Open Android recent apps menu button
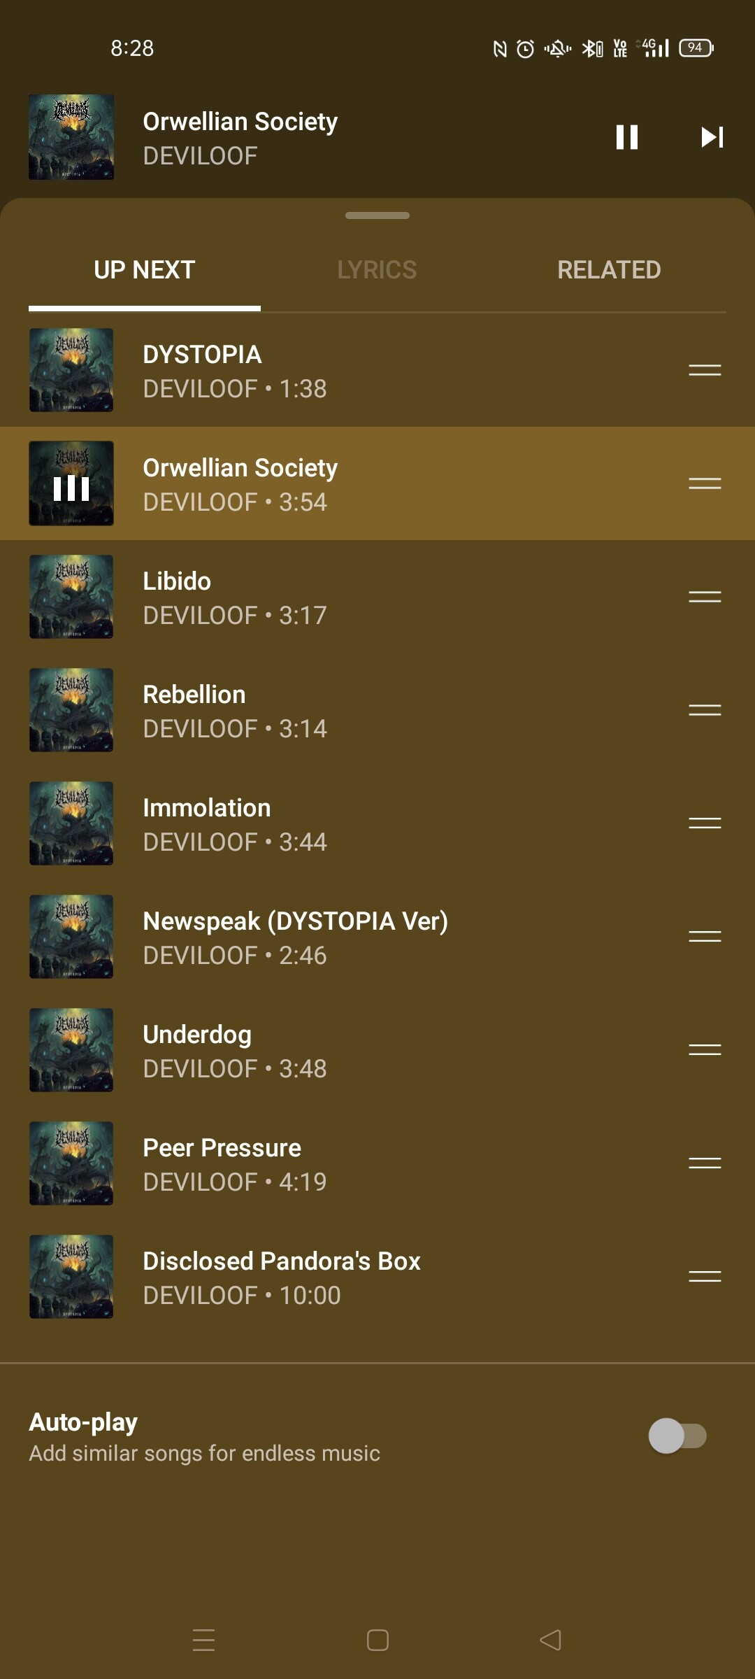 click(203, 1640)
